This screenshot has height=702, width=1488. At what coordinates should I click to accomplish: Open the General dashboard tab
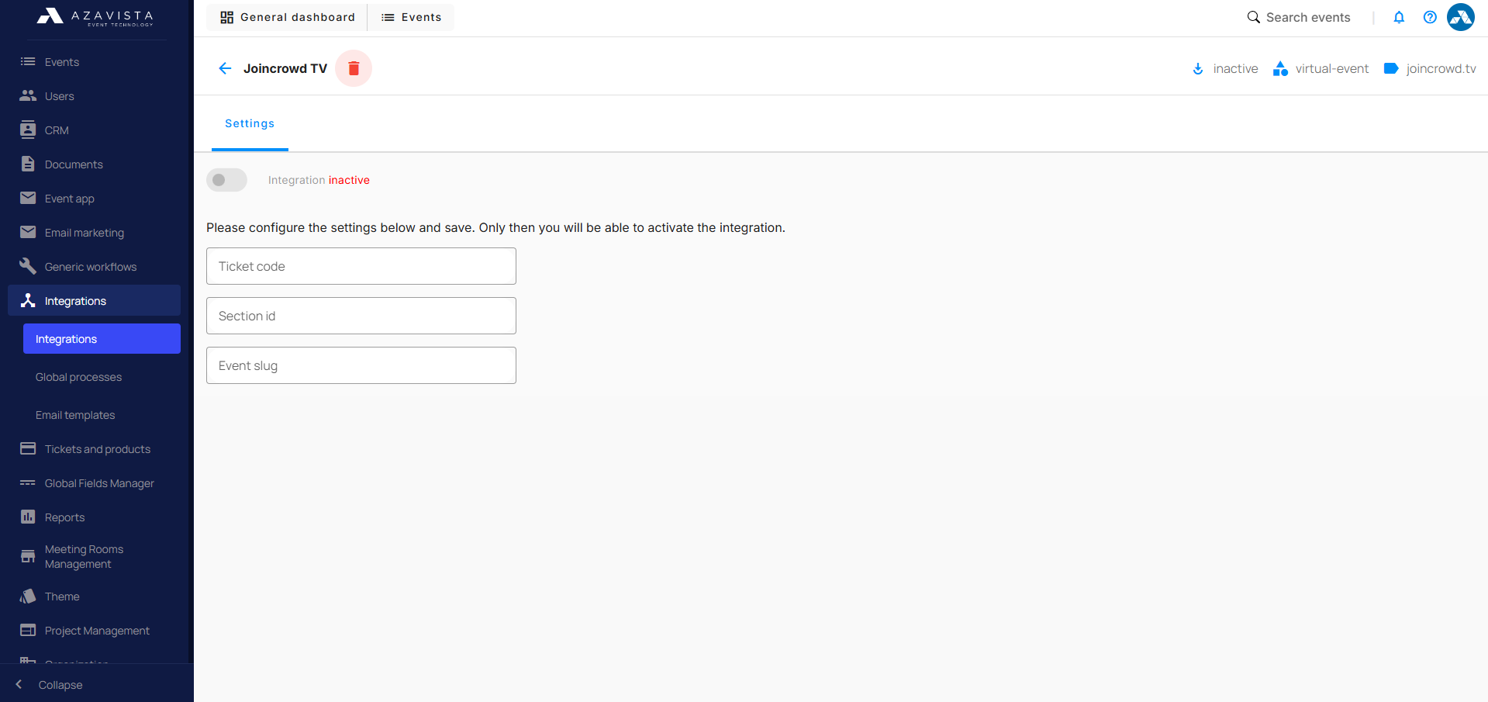point(287,17)
